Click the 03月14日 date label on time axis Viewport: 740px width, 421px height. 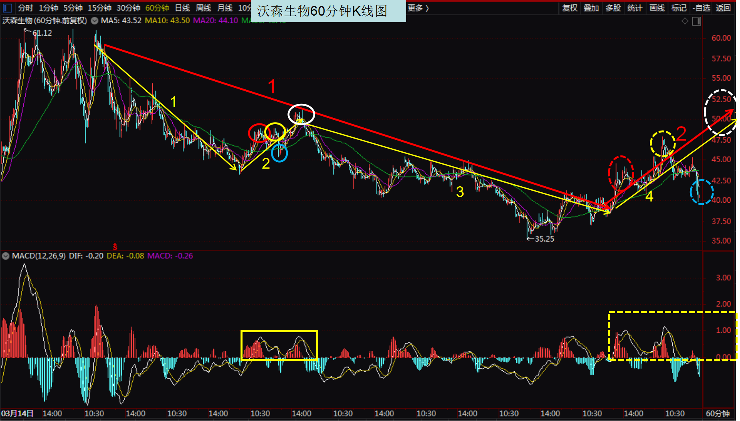coord(17,414)
